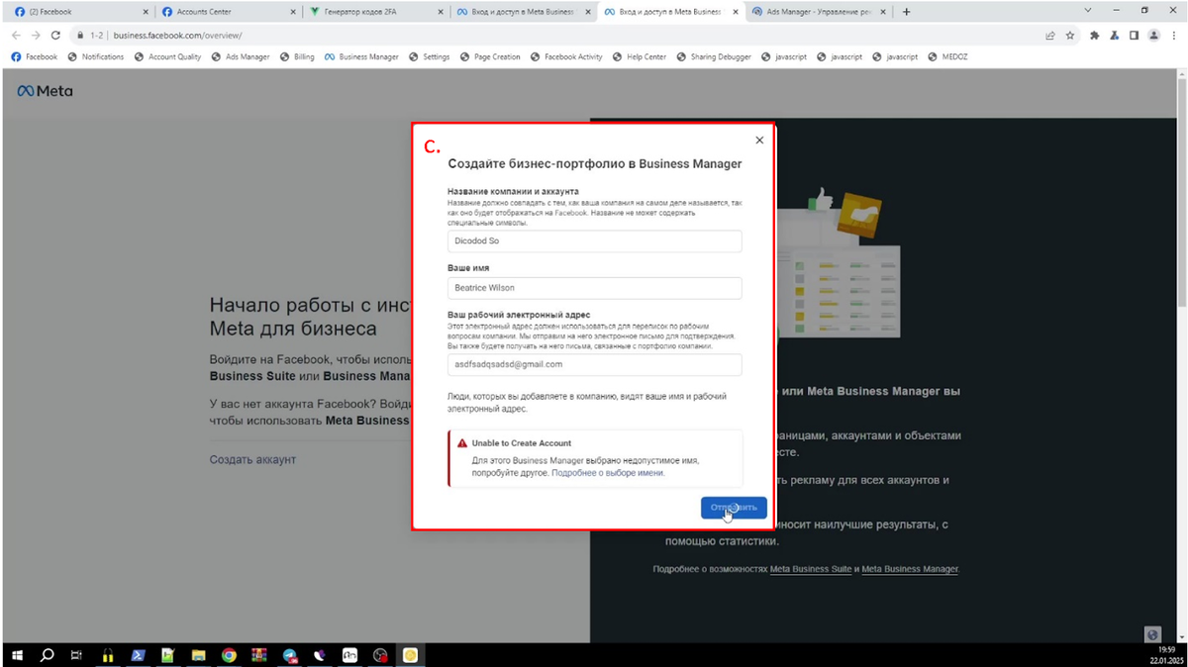Image resolution: width=1188 pixels, height=667 pixels.
Task: Switch to the Accounts Center browser tab
Action: [228, 12]
